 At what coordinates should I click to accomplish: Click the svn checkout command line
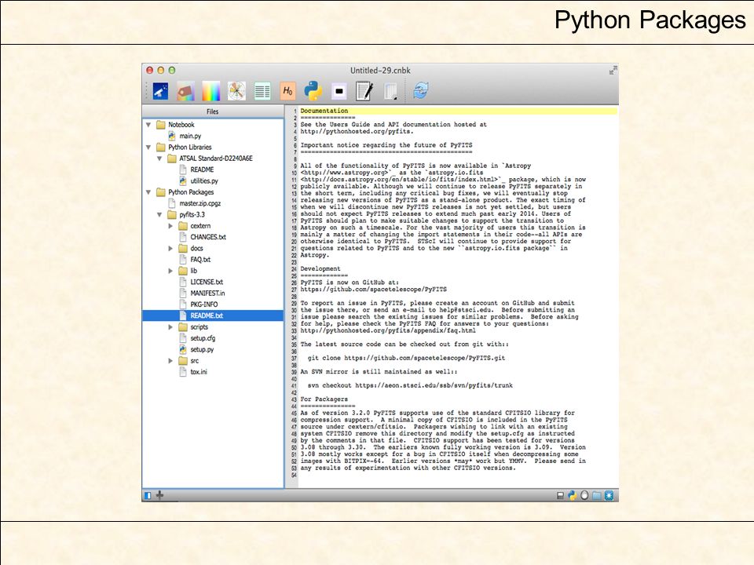point(410,385)
